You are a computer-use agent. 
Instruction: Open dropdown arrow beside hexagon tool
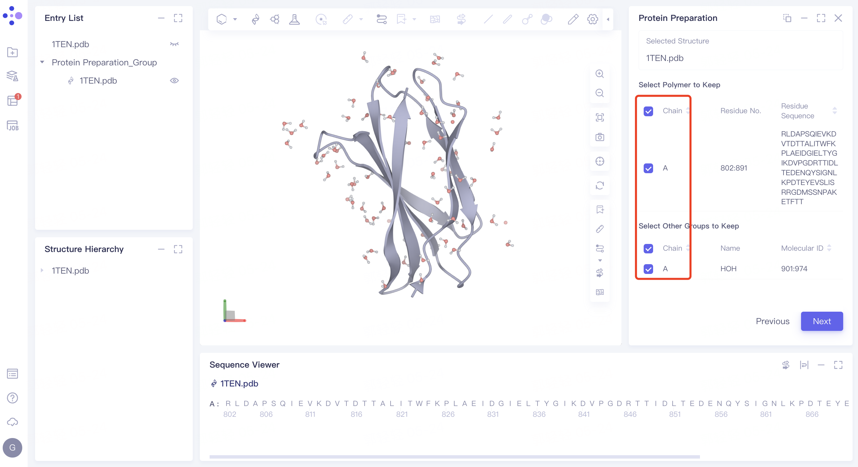coord(235,19)
